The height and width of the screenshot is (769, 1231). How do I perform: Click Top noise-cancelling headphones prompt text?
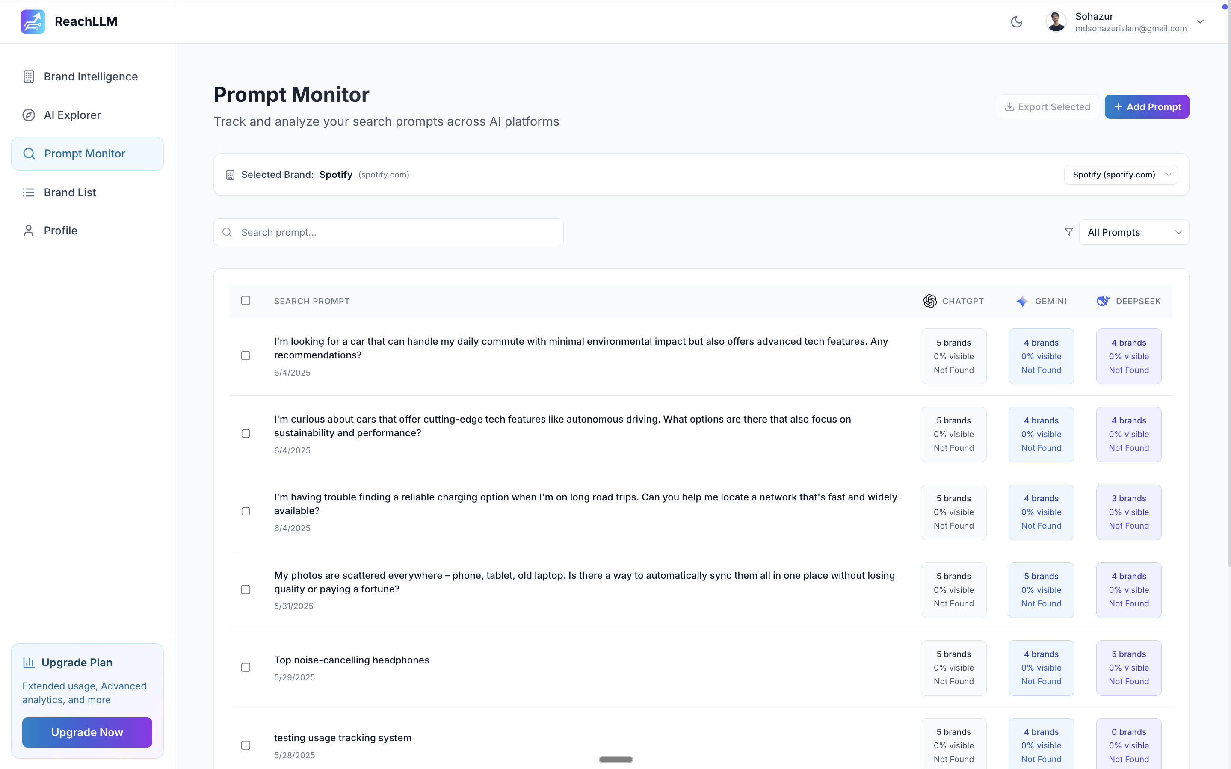tap(351, 660)
